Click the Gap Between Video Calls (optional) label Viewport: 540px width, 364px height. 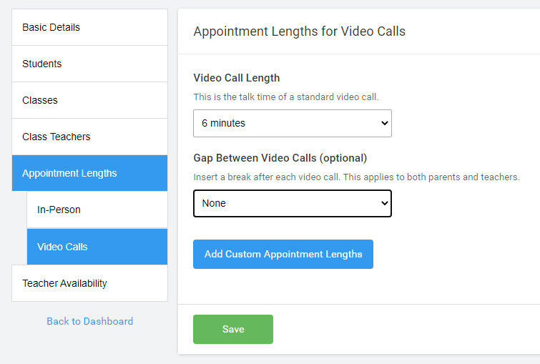click(x=280, y=158)
